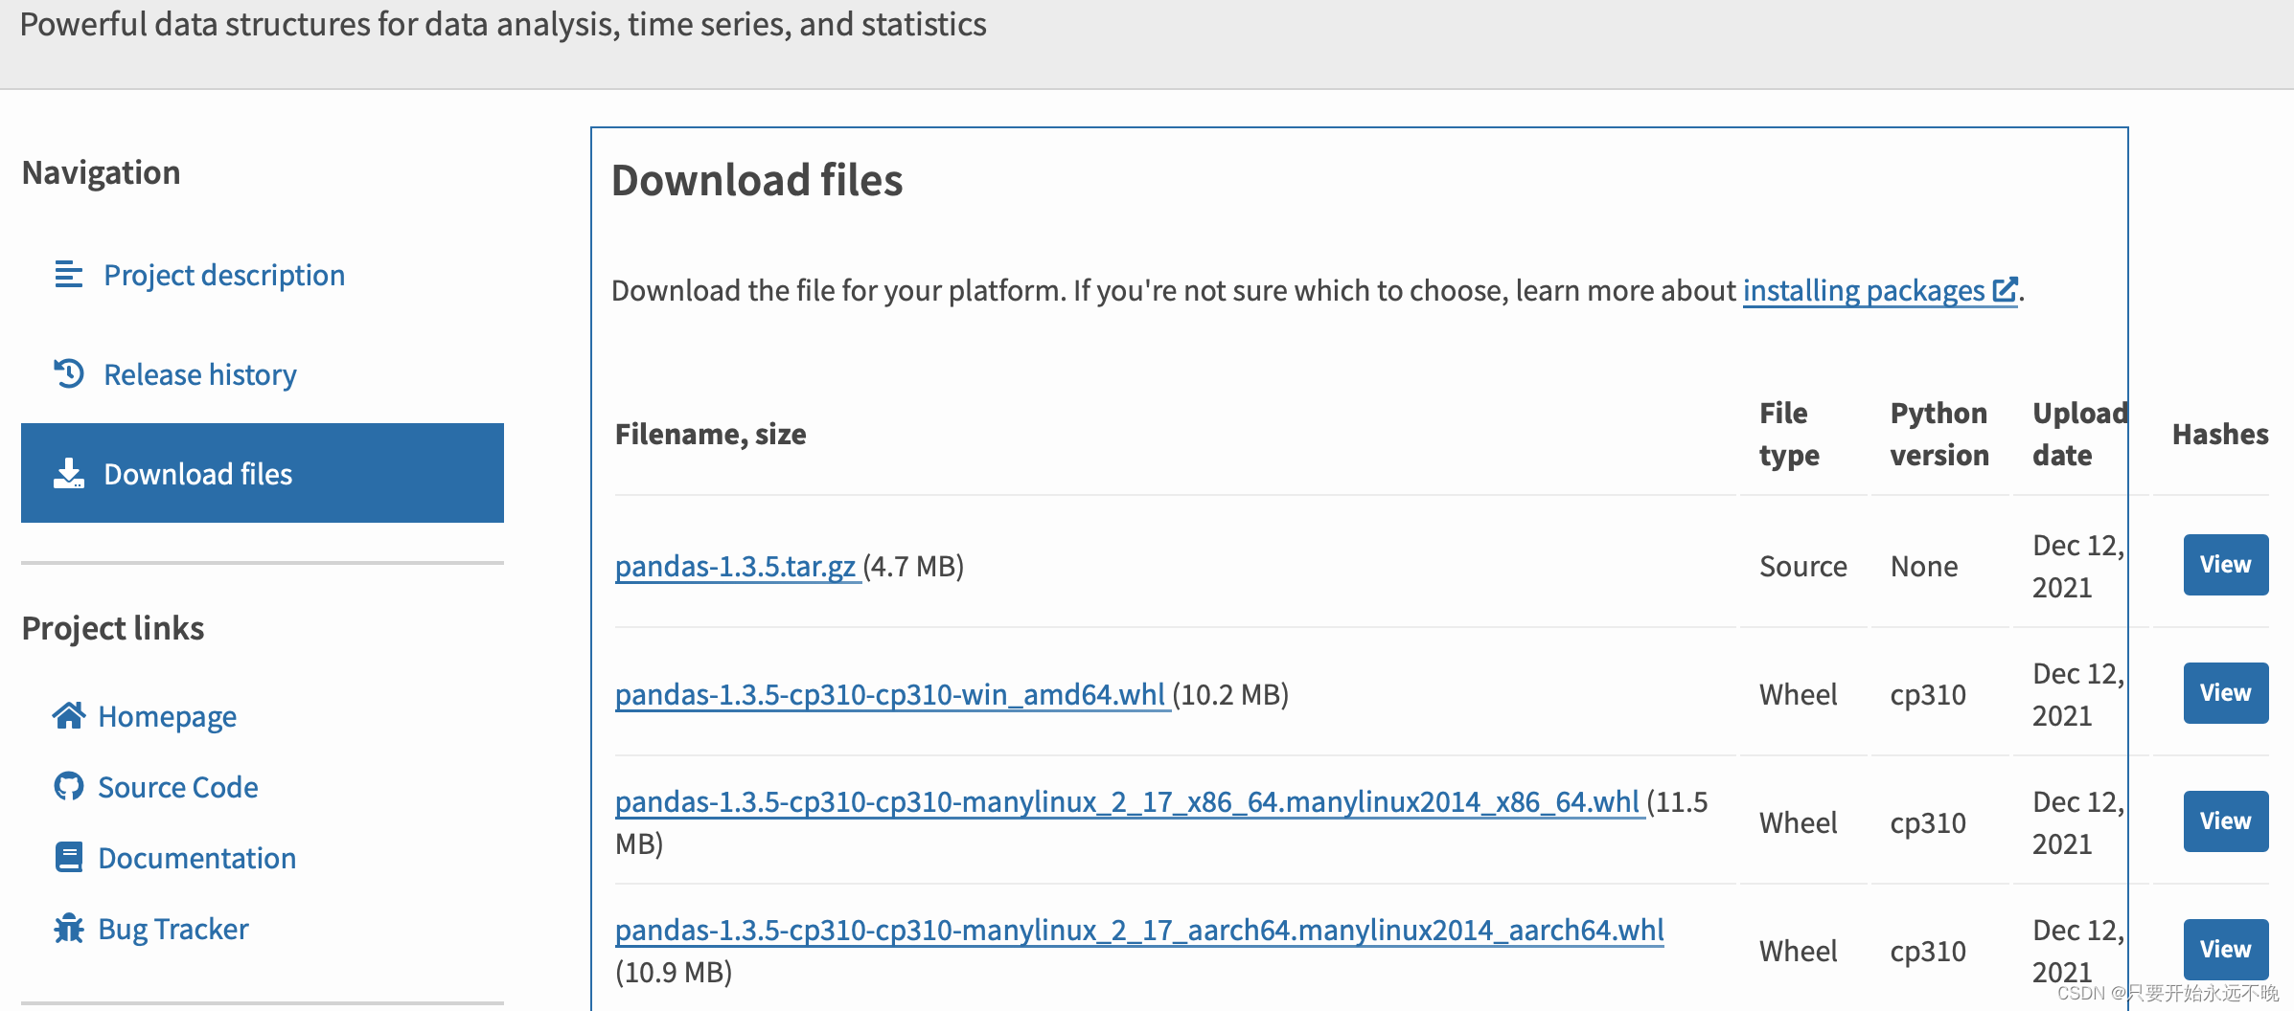
Task: Click the '(10.9 MB)' file size text
Action: point(674,972)
